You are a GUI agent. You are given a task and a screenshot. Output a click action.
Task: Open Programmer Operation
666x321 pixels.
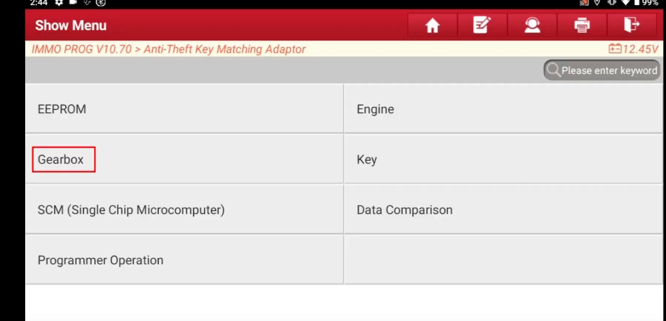click(184, 260)
